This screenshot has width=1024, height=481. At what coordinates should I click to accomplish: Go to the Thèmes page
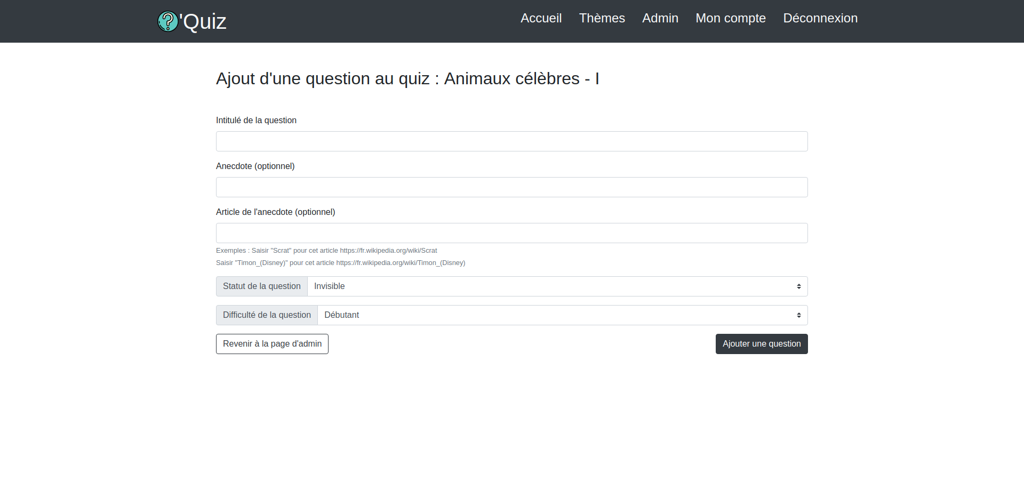602,18
